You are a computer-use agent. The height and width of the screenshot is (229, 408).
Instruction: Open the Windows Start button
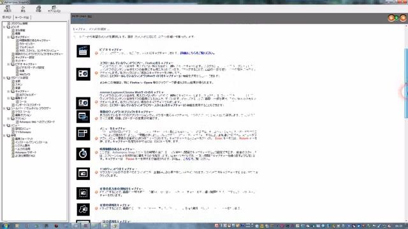point(5,226)
